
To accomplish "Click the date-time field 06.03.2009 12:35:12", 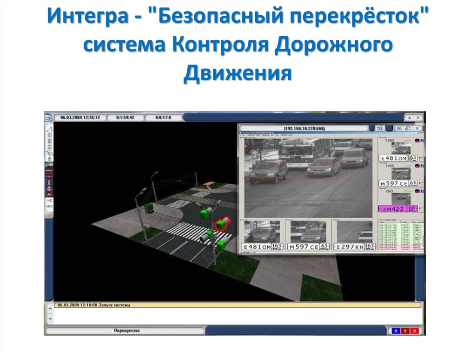I will pos(80,117).
